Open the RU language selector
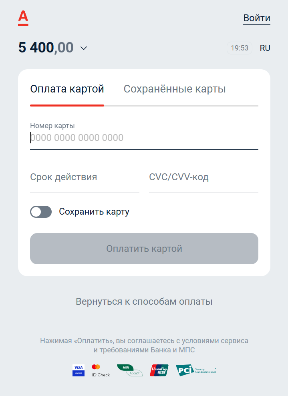 coord(265,48)
